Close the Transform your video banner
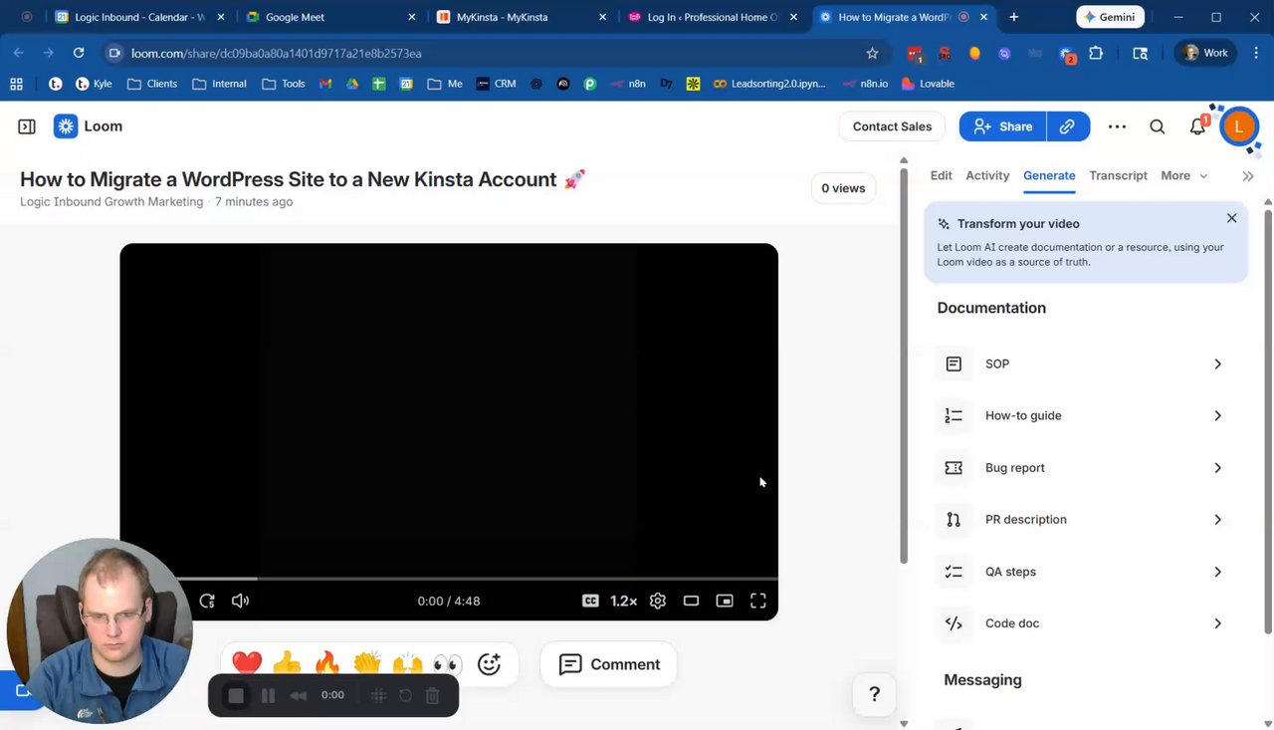 click(x=1231, y=218)
